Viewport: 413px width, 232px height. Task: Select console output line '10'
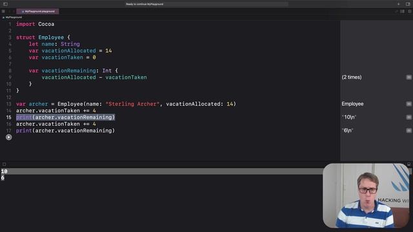[x=5, y=171]
